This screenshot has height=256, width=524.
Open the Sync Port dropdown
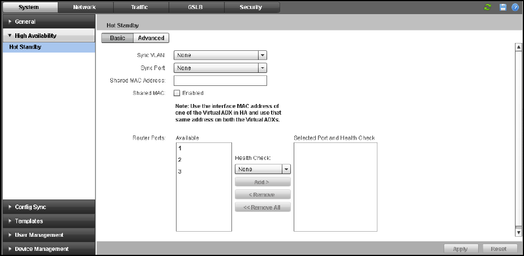[x=220, y=68]
